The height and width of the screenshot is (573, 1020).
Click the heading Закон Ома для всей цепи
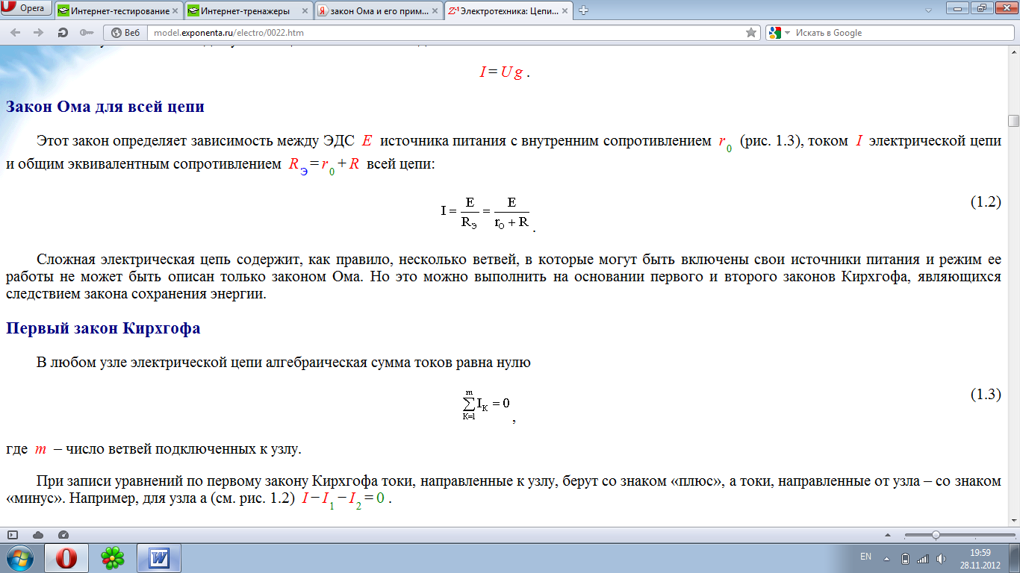point(105,107)
